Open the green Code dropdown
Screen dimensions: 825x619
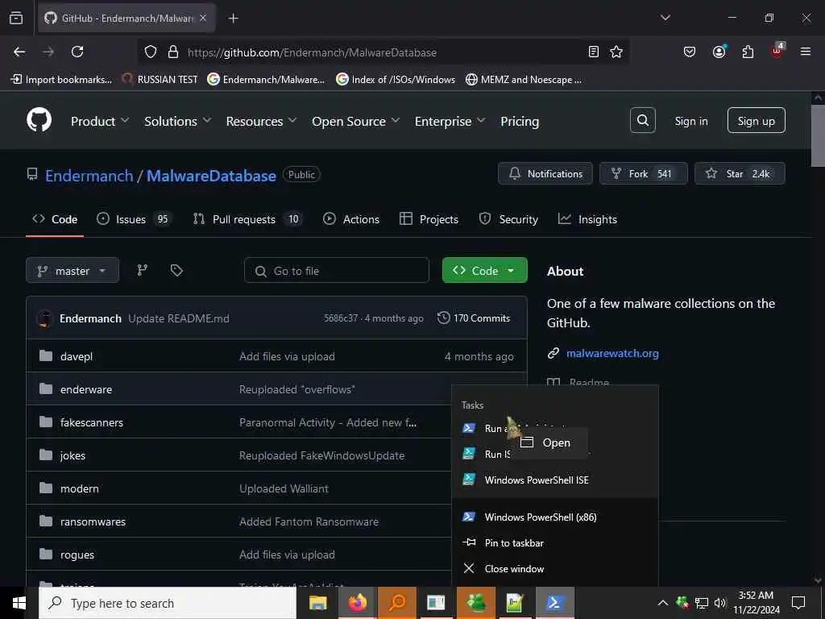click(x=484, y=271)
